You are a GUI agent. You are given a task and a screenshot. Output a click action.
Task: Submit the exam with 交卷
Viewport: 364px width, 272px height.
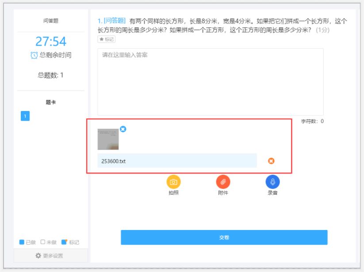[224, 238]
